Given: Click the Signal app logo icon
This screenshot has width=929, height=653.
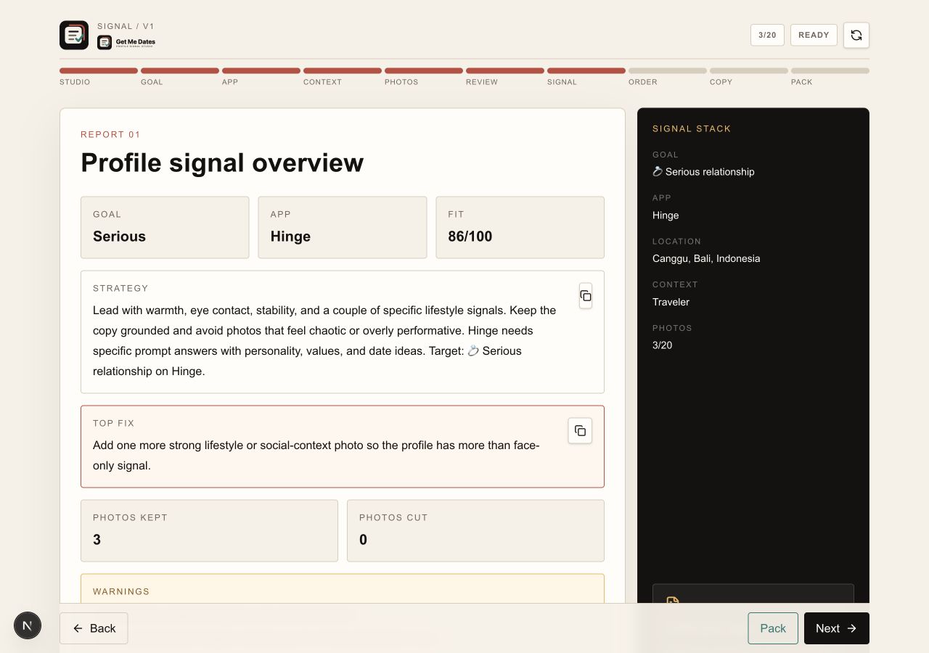Looking at the screenshot, I should point(74,35).
